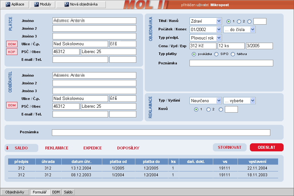The width and height of the screenshot is (294, 196).
Task: Click the red arrow beside SALDO
Action: coord(7,148)
